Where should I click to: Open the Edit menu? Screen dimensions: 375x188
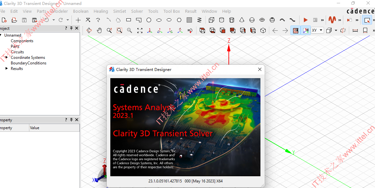[x=14, y=11]
